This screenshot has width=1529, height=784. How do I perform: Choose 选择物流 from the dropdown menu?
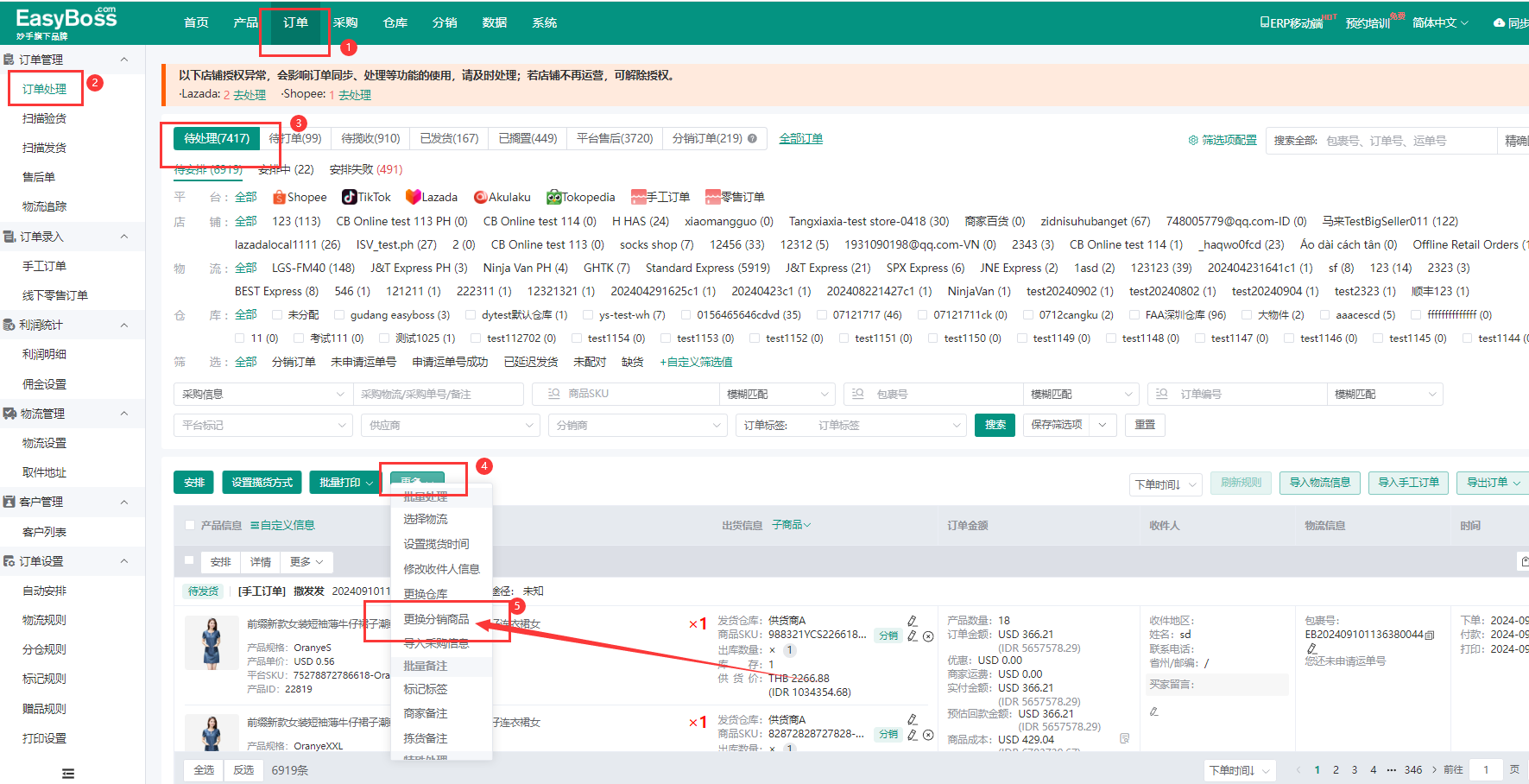pyautogui.click(x=426, y=519)
